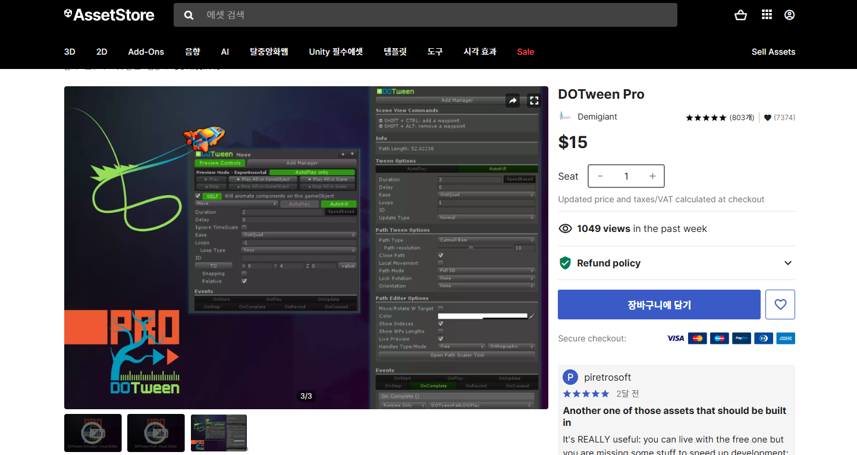Click the refund policy shield icon
Image resolution: width=857 pixels, height=455 pixels.
[565, 263]
